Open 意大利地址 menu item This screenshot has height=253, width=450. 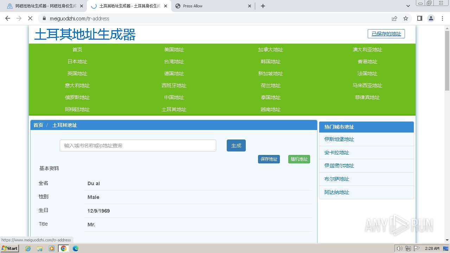click(x=77, y=85)
